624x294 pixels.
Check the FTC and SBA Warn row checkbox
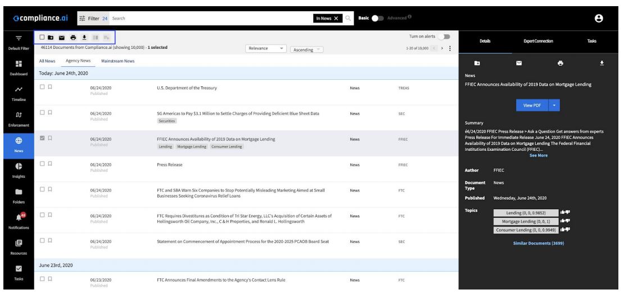(42, 189)
